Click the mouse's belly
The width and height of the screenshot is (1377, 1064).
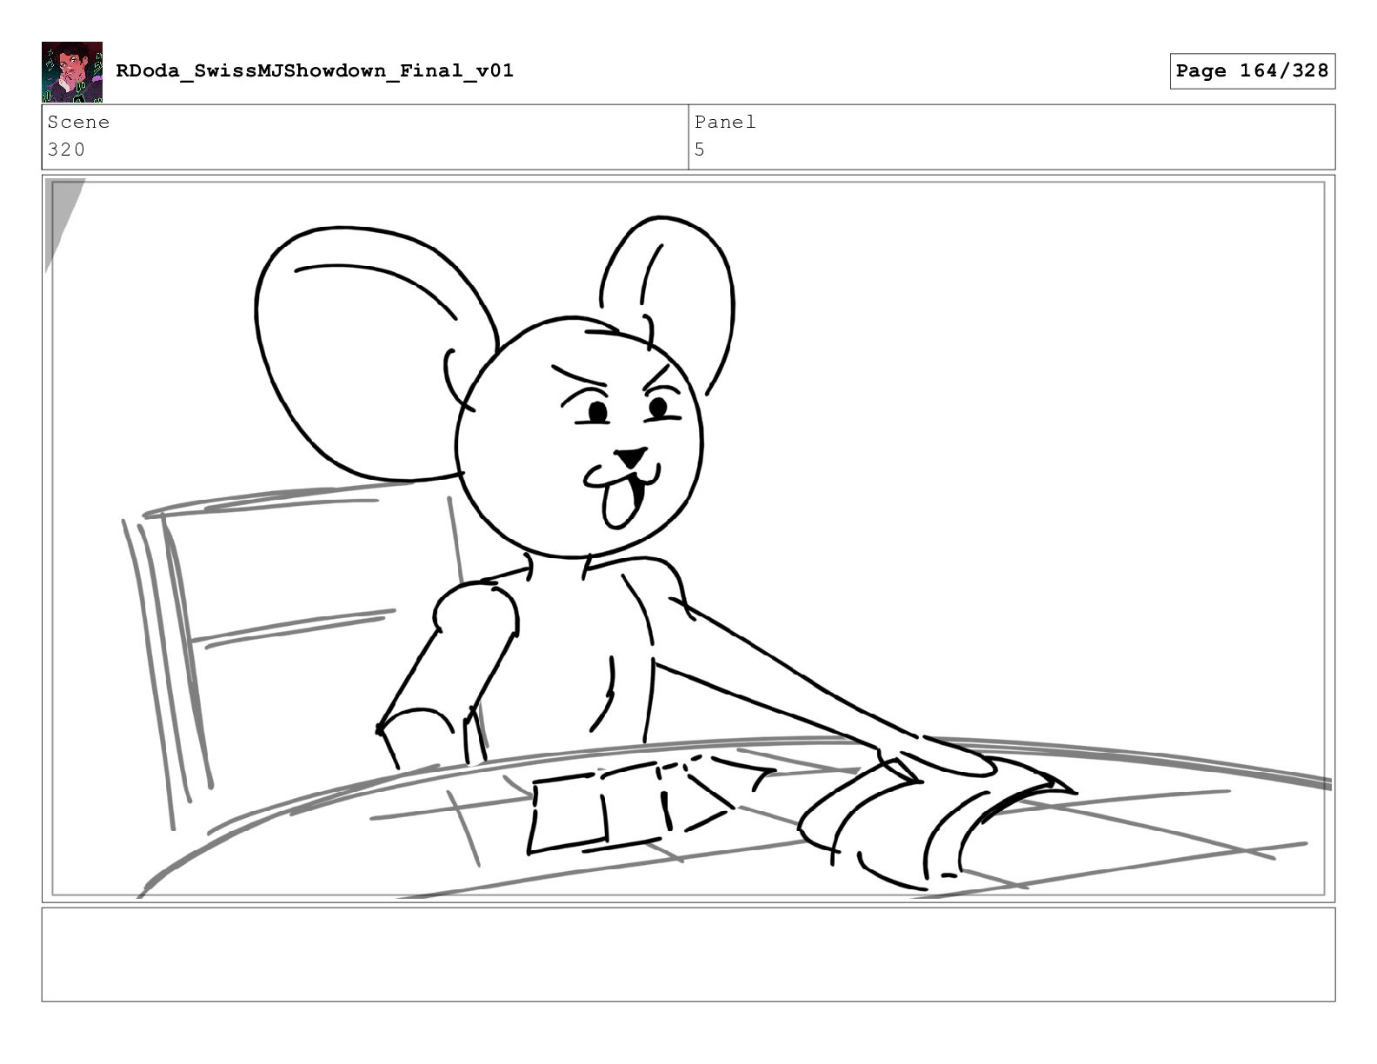pyautogui.click(x=600, y=669)
